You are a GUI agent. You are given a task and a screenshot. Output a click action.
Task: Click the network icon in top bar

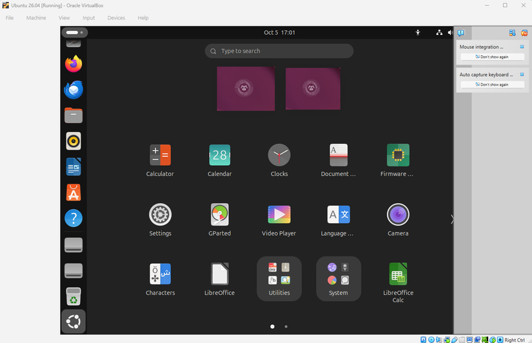[x=439, y=33]
